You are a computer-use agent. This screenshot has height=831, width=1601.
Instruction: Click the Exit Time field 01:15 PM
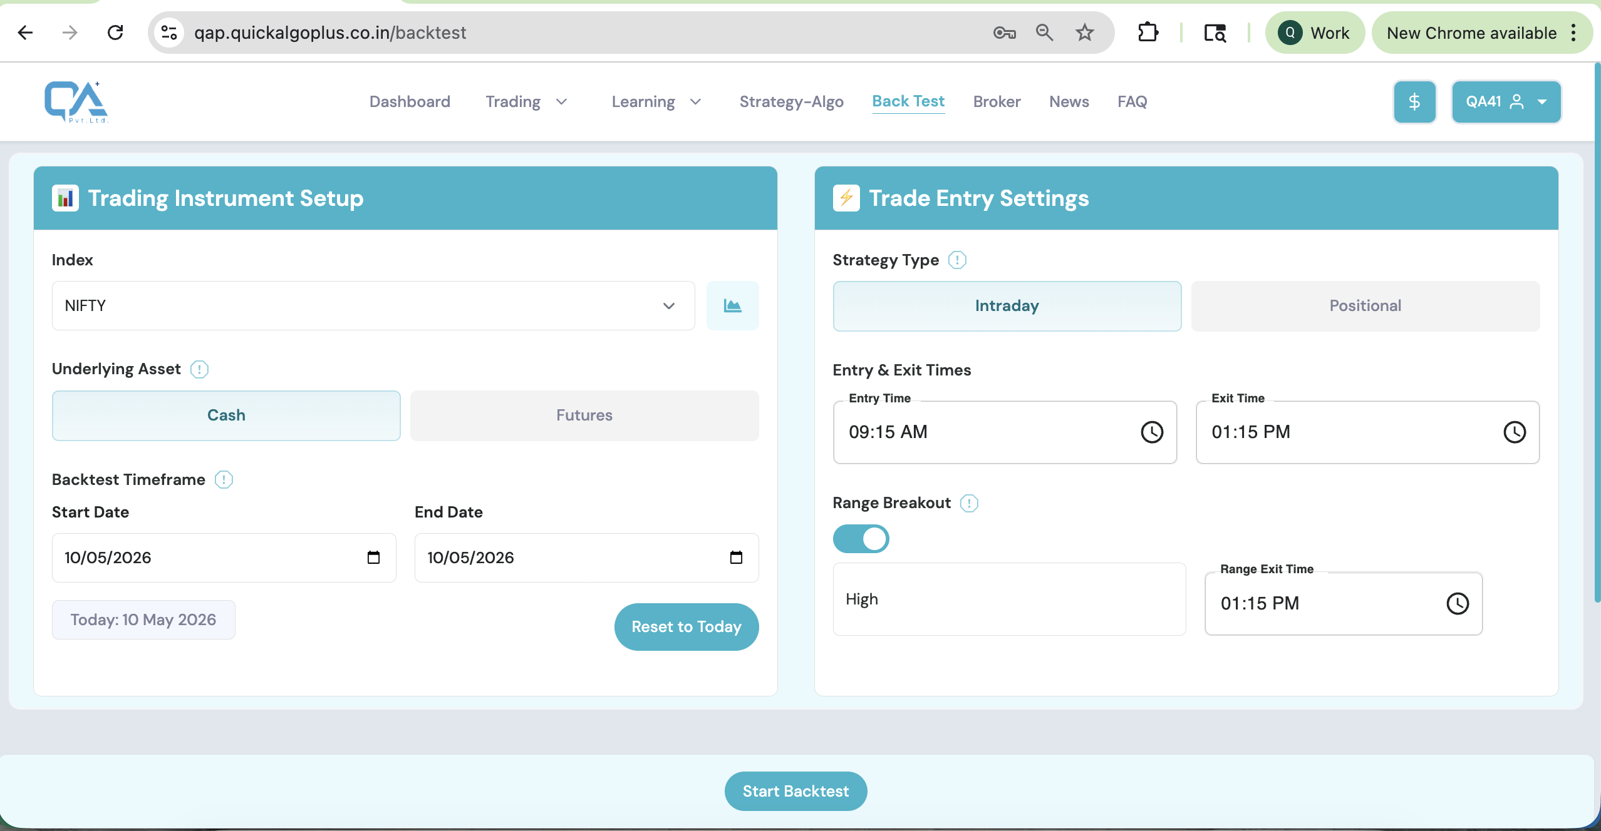coord(1367,432)
